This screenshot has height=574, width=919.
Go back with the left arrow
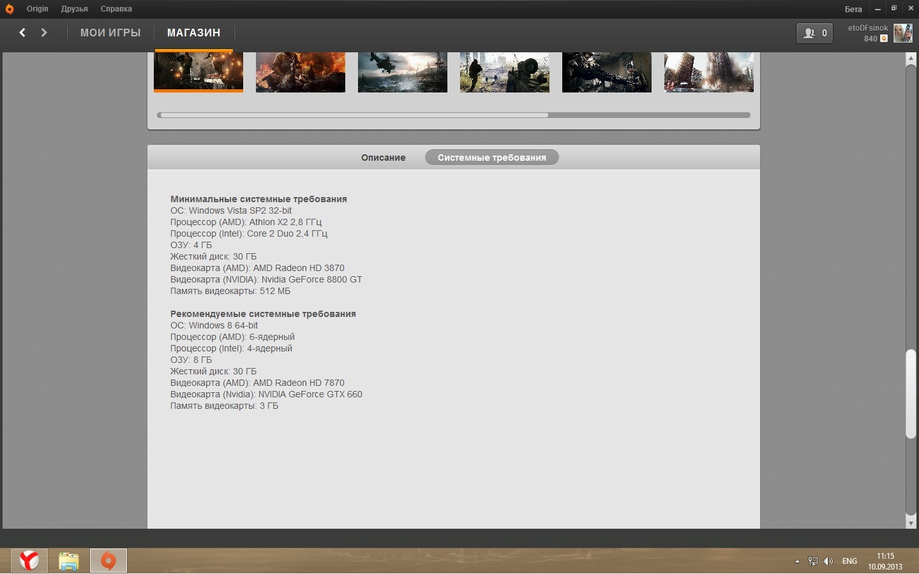pos(22,33)
